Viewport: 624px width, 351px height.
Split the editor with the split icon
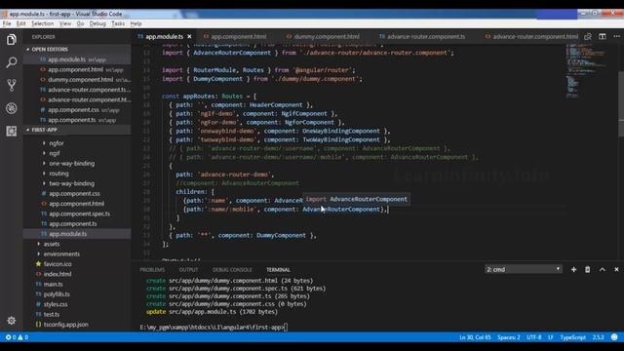point(603,37)
